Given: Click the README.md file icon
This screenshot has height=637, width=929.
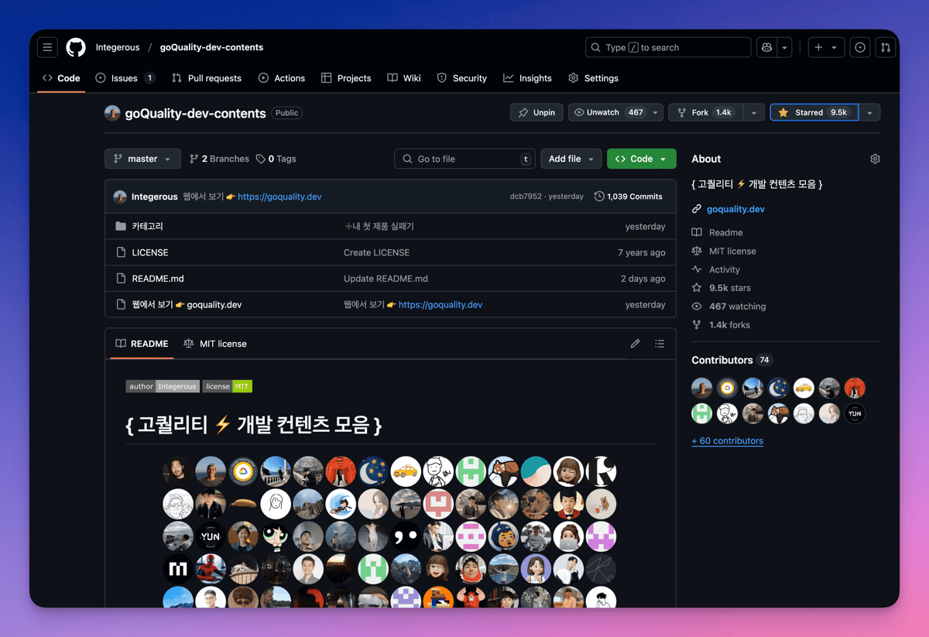Looking at the screenshot, I should point(121,279).
